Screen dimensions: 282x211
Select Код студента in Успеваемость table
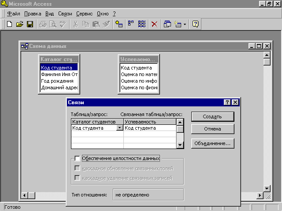click(x=139, y=68)
